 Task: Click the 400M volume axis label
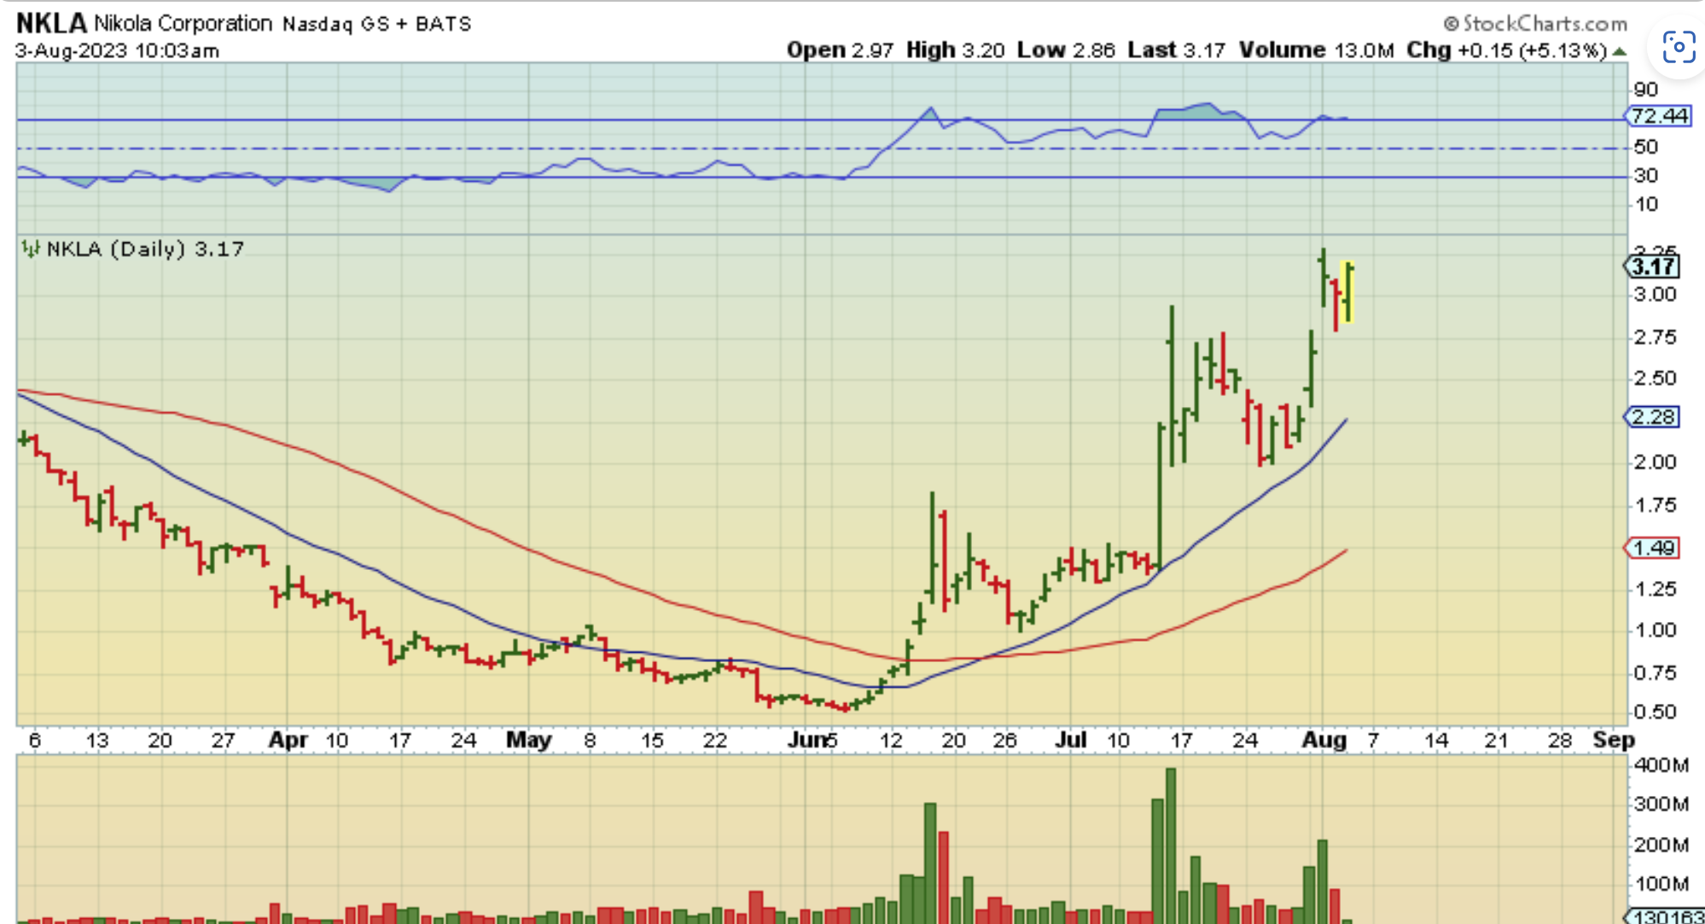pyautogui.click(x=1660, y=765)
